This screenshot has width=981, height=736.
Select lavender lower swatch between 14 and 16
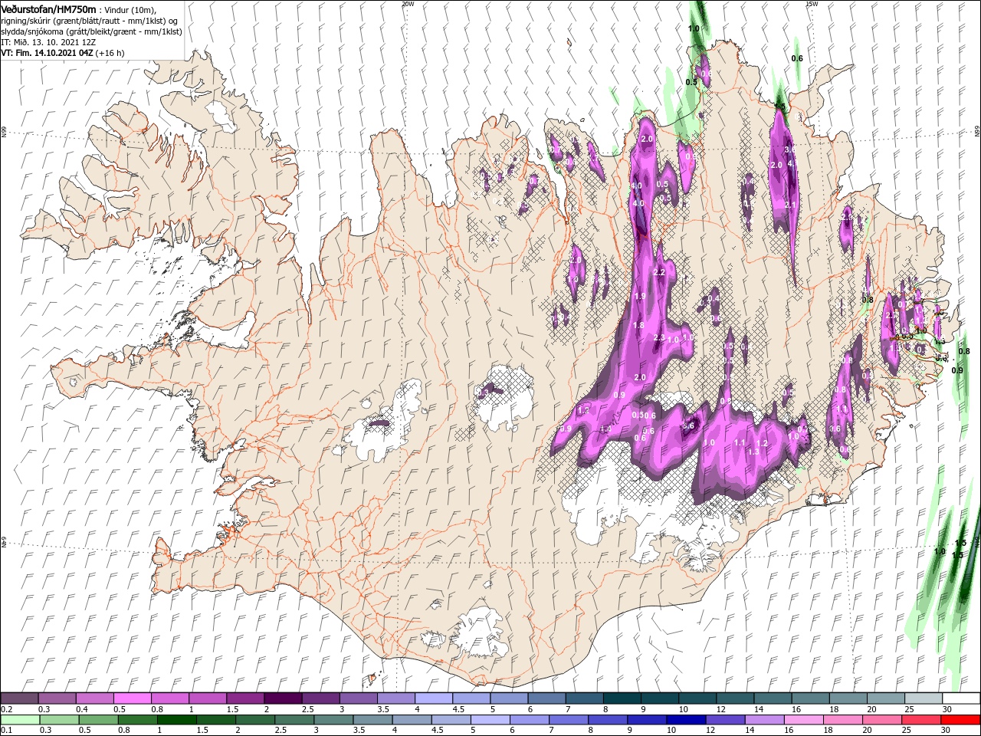point(765,720)
